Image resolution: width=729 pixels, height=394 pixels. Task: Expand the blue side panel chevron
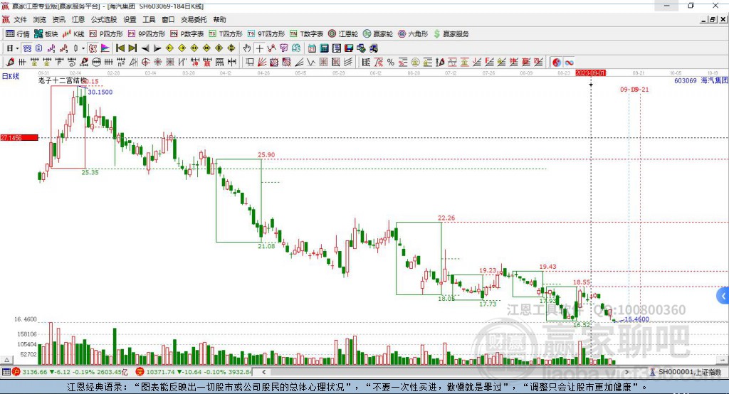(x=723, y=296)
